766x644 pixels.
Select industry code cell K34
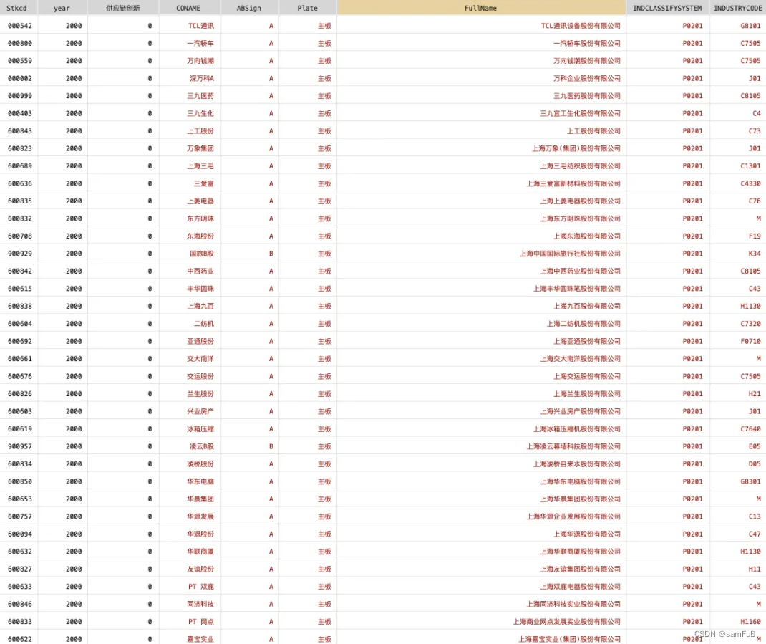click(755, 254)
